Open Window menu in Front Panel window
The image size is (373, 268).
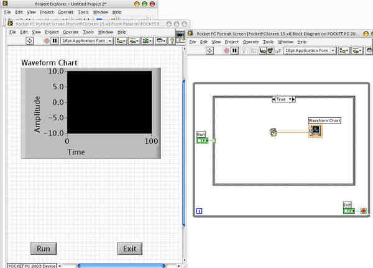click(106, 32)
